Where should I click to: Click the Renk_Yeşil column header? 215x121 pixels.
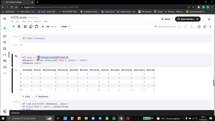coord(150,70)
